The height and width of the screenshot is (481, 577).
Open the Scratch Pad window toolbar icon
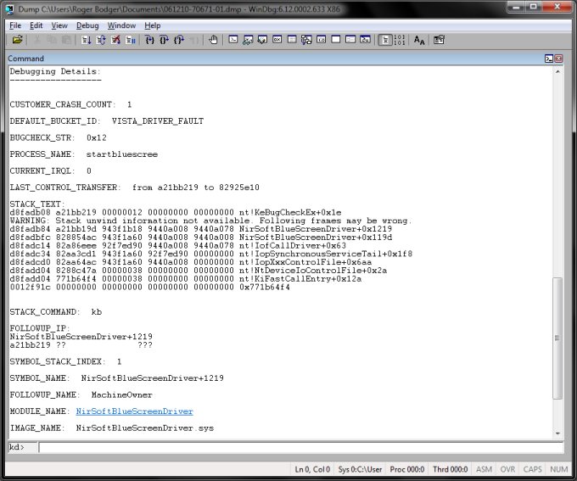point(336,39)
